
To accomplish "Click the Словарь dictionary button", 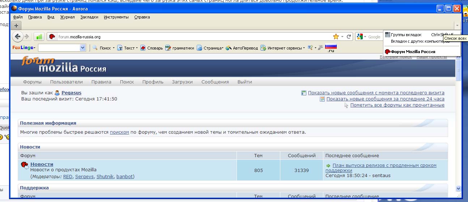I will click(x=152, y=48).
